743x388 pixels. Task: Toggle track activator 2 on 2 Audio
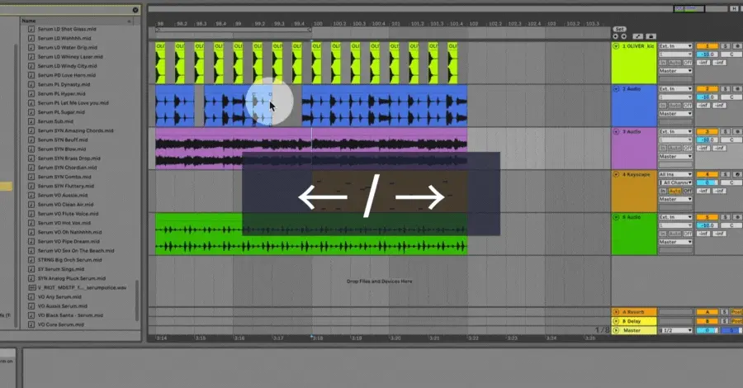point(707,89)
